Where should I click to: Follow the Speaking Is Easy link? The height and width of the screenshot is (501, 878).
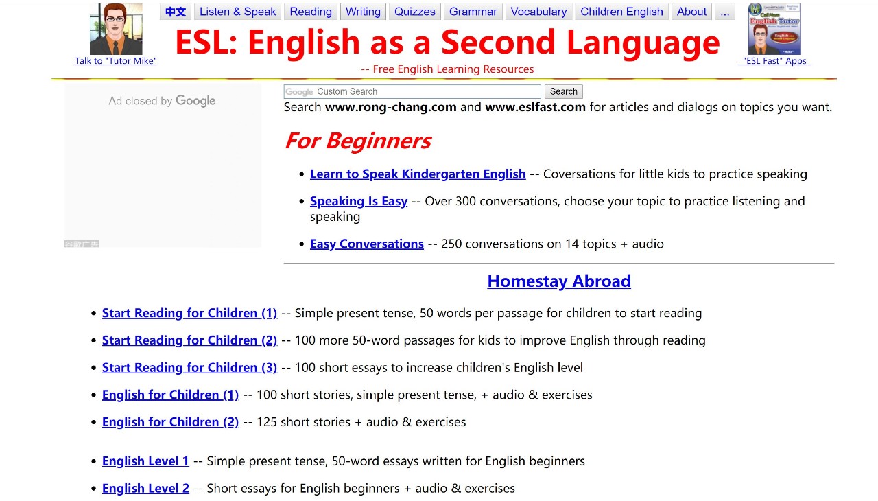pos(359,202)
